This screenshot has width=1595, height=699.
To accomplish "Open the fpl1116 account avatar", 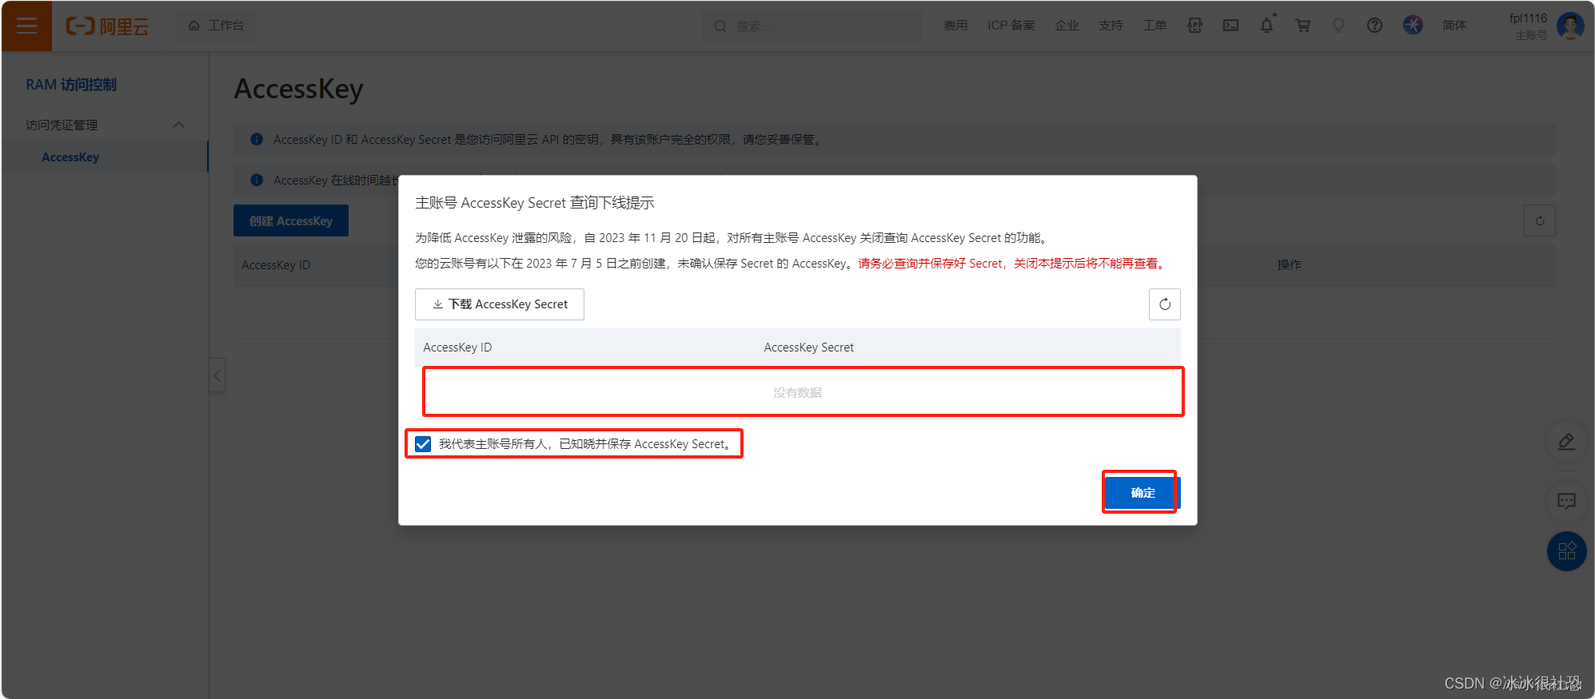I will point(1570,26).
